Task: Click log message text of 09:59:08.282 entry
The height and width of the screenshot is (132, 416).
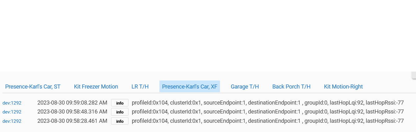Action: pyautogui.click(x=268, y=103)
